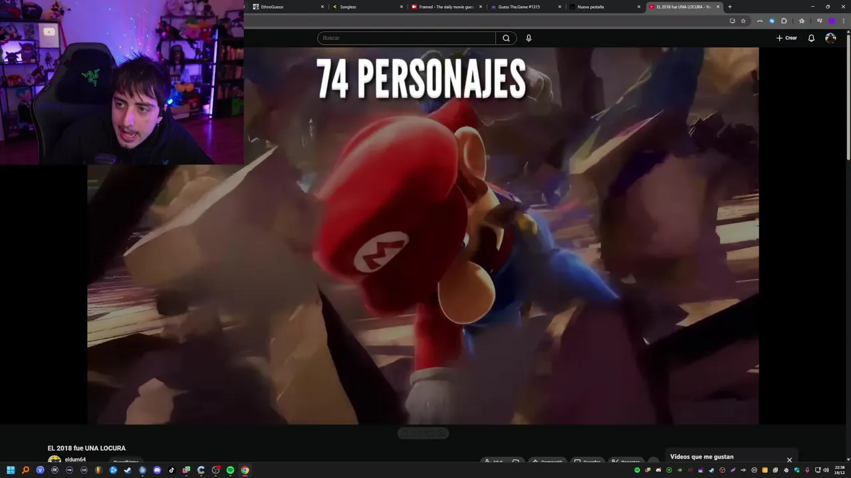Click the Spotify icon in system tray

(637, 470)
